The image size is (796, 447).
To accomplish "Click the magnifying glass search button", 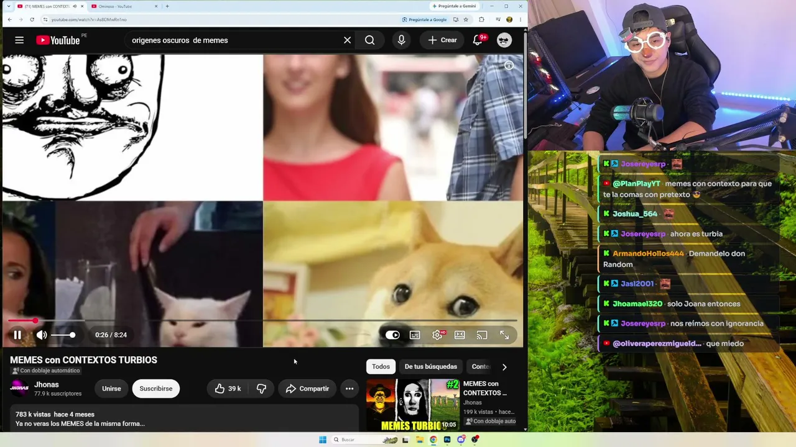I will coord(370,40).
